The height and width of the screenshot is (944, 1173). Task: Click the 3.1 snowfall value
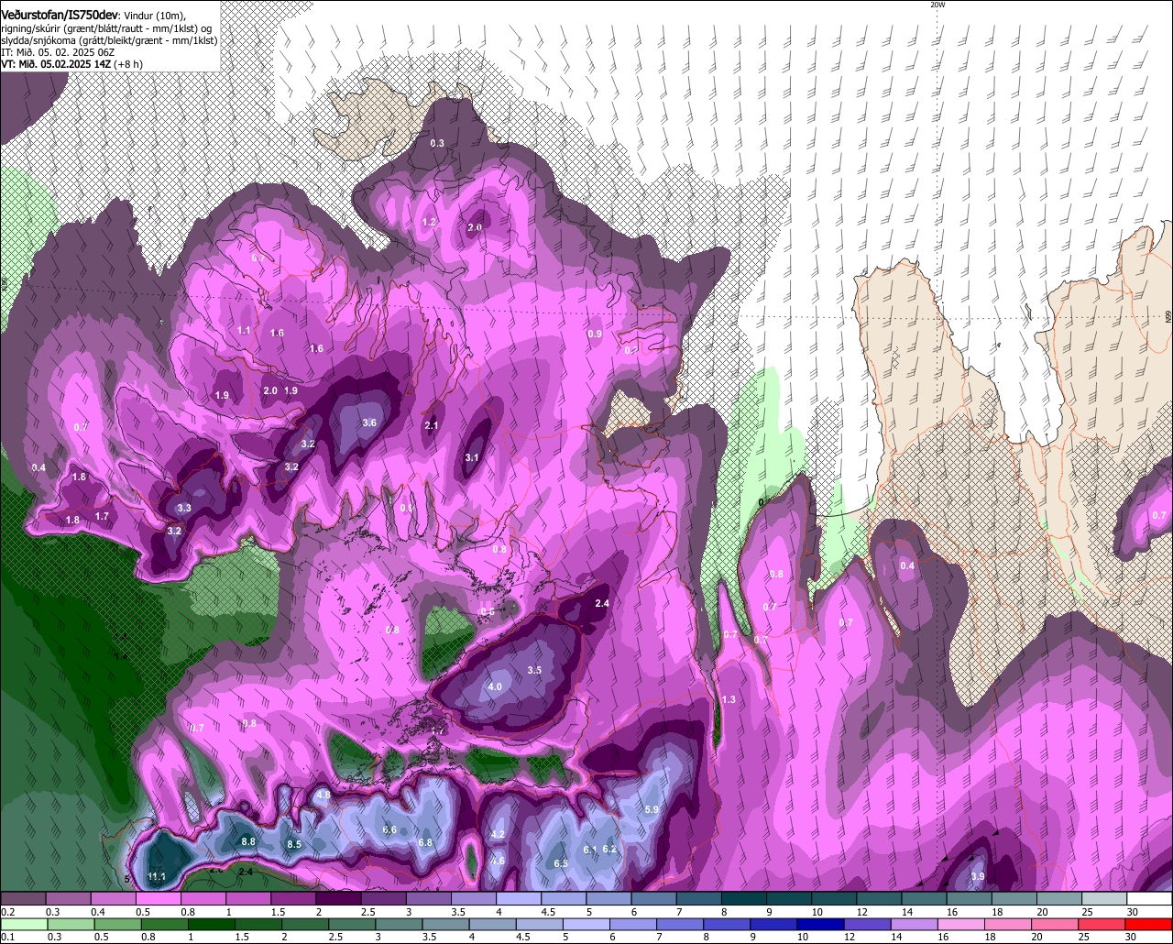(472, 457)
